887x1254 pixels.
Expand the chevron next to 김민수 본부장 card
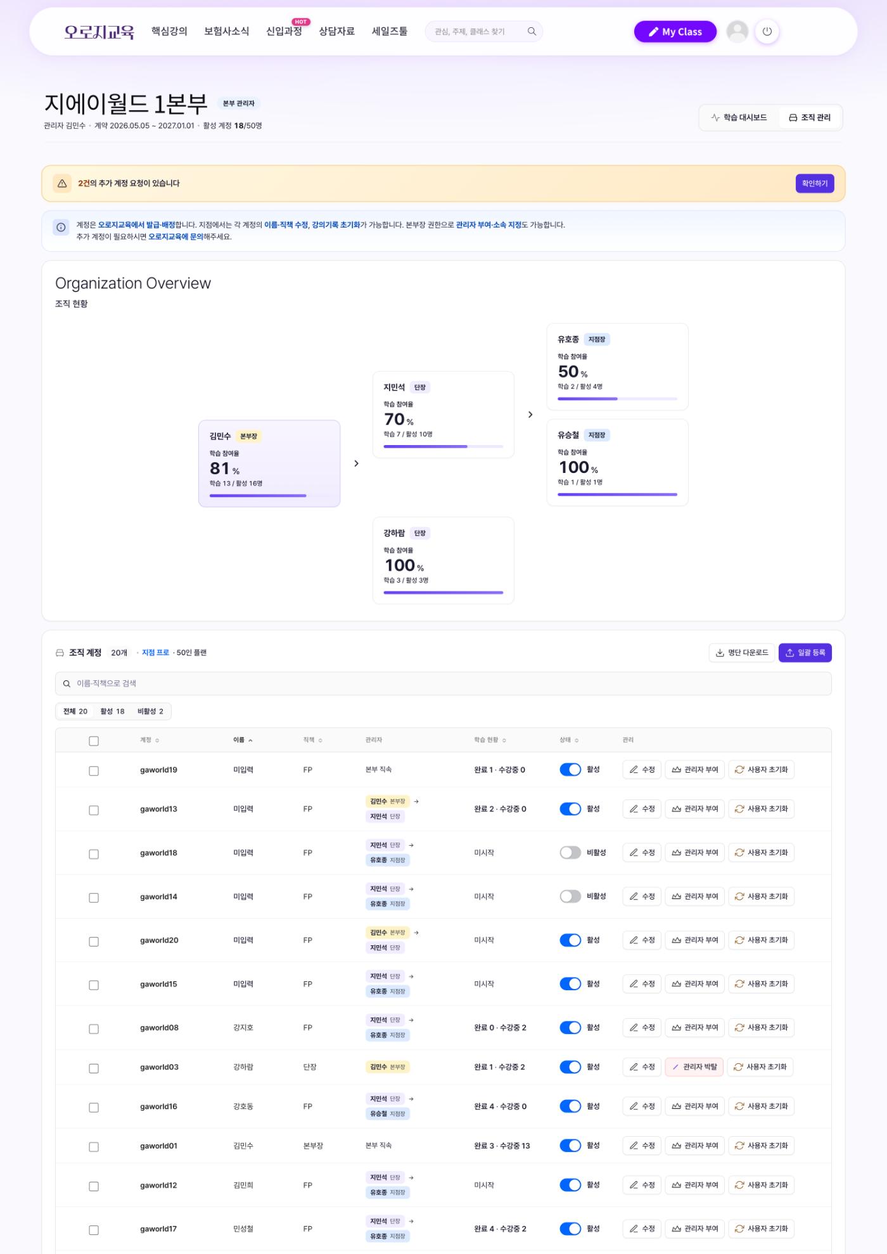point(356,463)
